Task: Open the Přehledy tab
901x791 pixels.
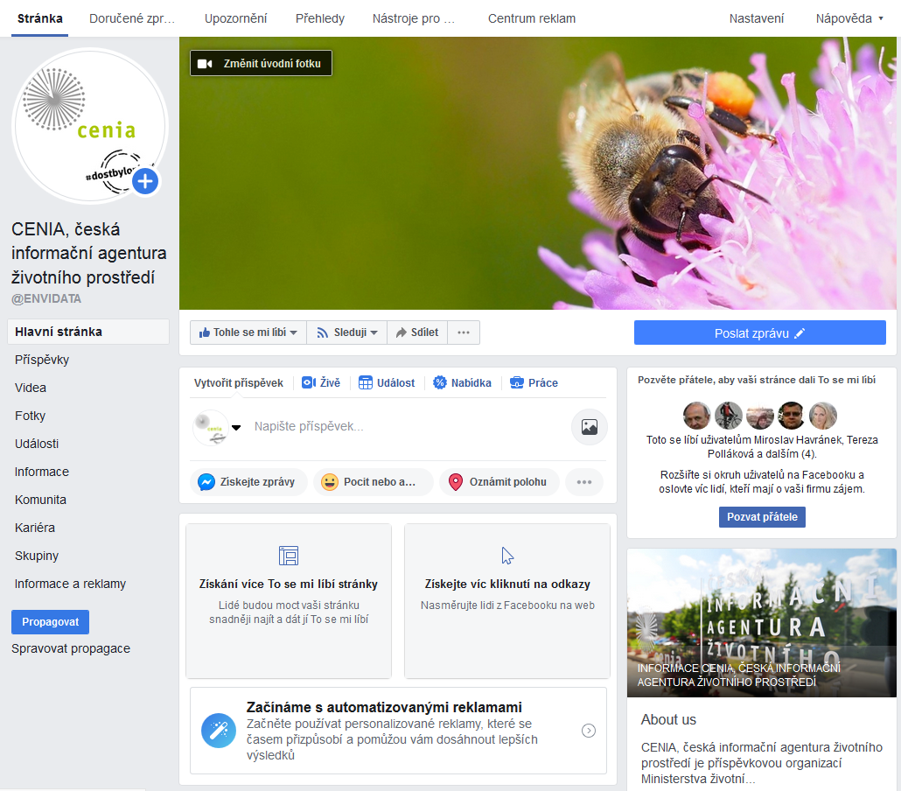Action: pyautogui.click(x=320, y=19)
